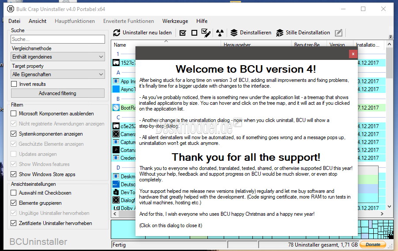Collapse the group header D
Viewport: 398px width, 251px height.
[x=118, y=168]
